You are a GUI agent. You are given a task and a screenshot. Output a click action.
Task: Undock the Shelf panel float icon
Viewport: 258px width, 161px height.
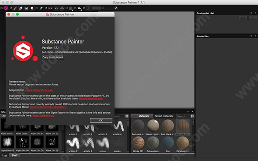[188, 112]
